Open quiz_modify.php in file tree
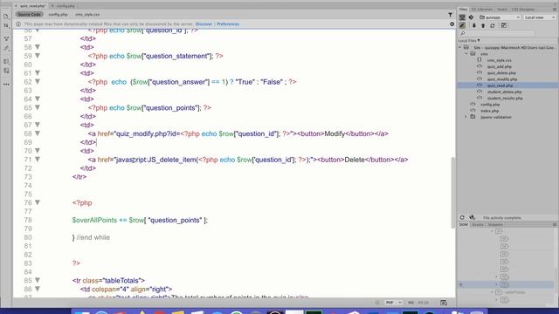This screenshot has height=314, width=559. click(x=502, y=79)
